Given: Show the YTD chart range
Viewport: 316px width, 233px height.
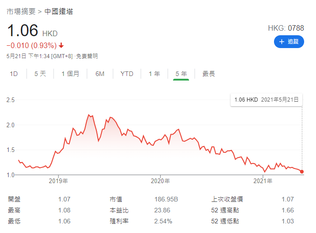Looking at the screenshot, I should coord(127,74).
